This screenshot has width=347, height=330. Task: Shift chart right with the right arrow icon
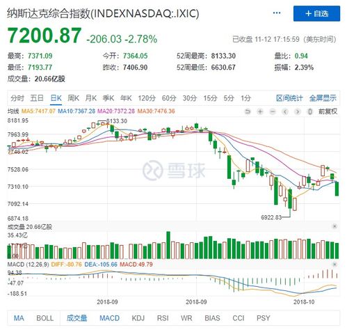(x=298, y=112)
